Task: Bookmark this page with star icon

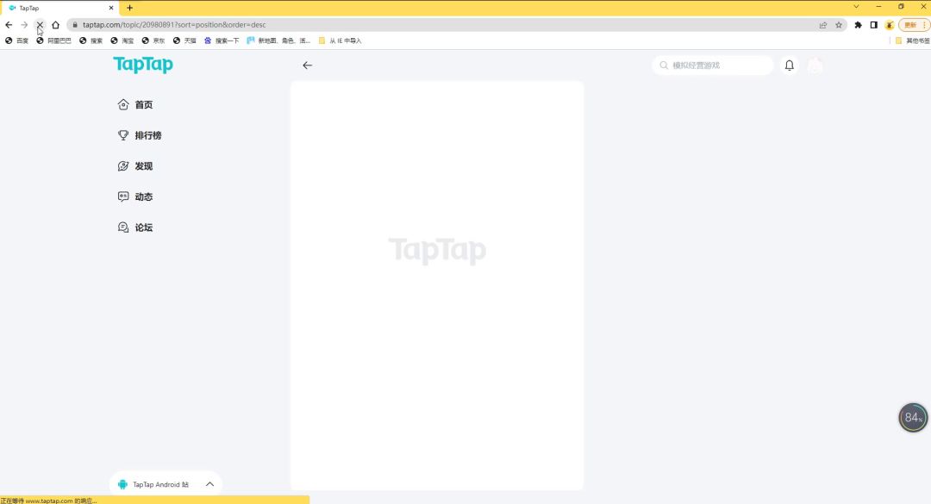Action: click(x=839, y=25)
